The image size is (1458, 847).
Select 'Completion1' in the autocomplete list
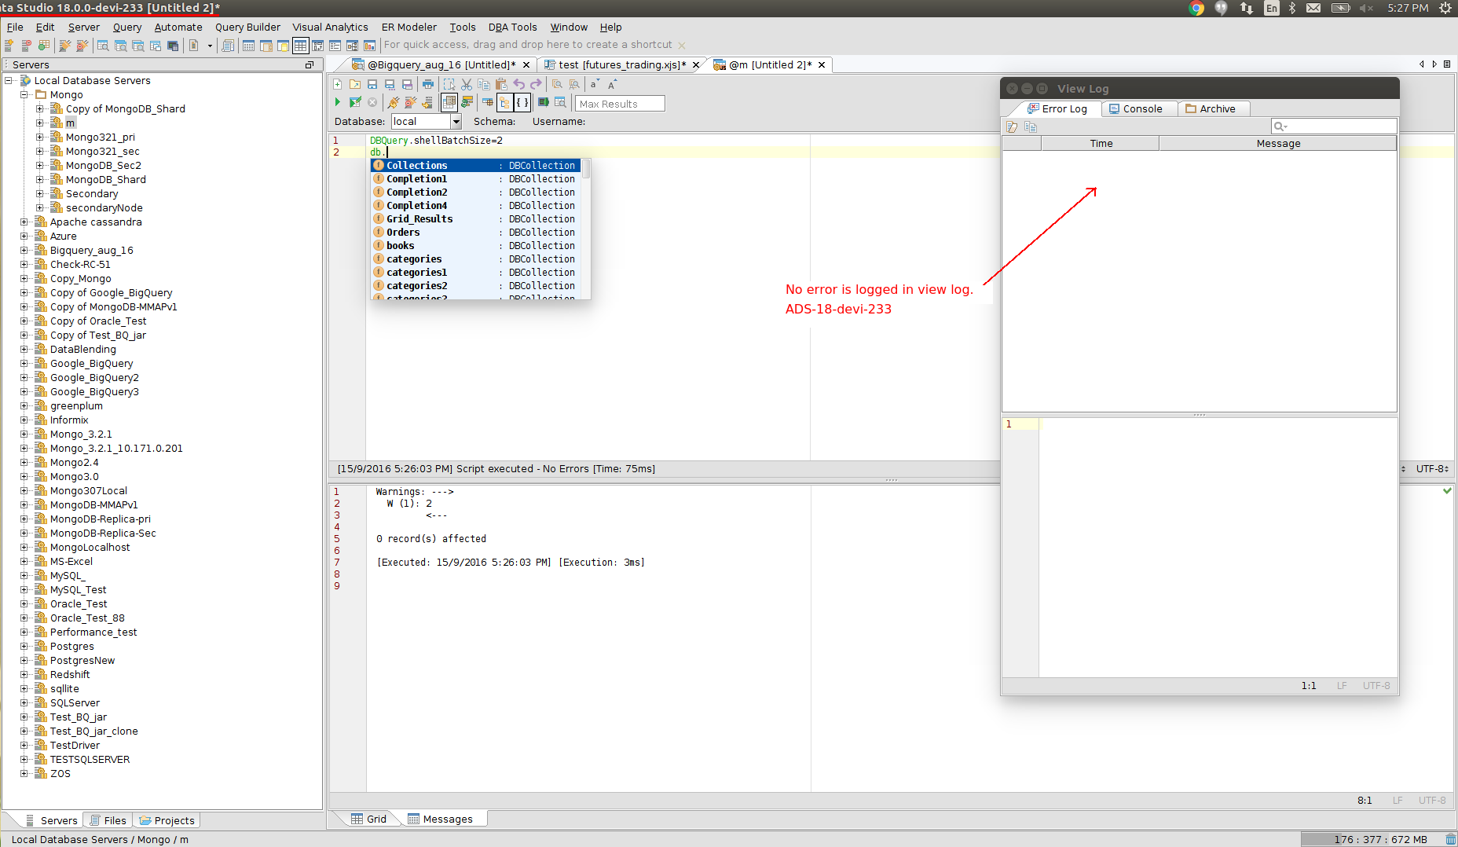[476, 179]
